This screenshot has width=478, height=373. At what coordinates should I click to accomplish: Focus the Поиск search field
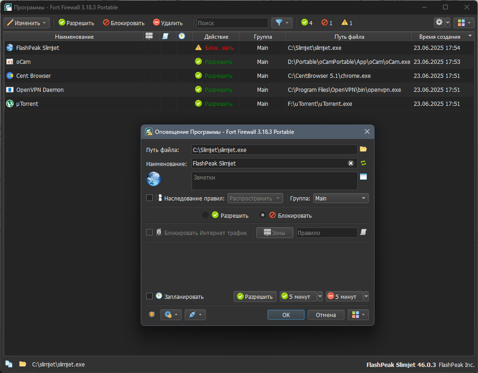[232, 23]
